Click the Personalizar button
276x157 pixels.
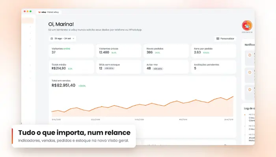tap(225, 38)
